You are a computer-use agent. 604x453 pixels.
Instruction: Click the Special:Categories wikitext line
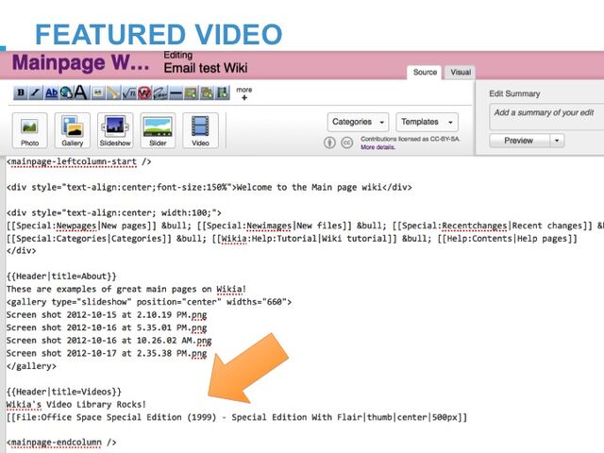[292, 239]
